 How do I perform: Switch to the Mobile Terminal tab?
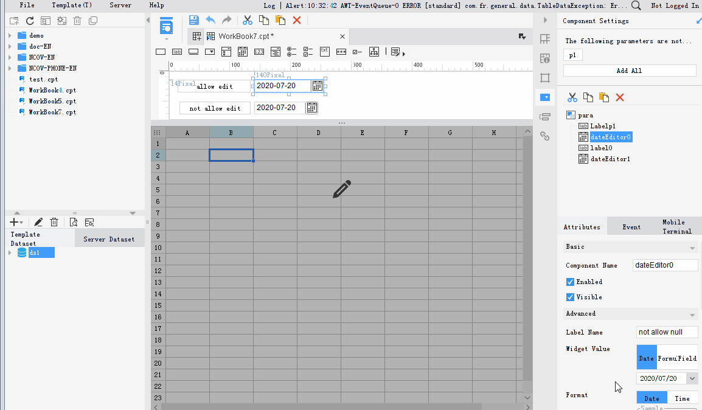(x=677, y=226)
